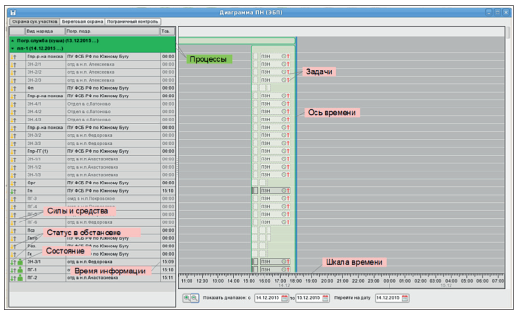Click the 15:11 time cell in ПГ-2 row

tap(168, 278)
